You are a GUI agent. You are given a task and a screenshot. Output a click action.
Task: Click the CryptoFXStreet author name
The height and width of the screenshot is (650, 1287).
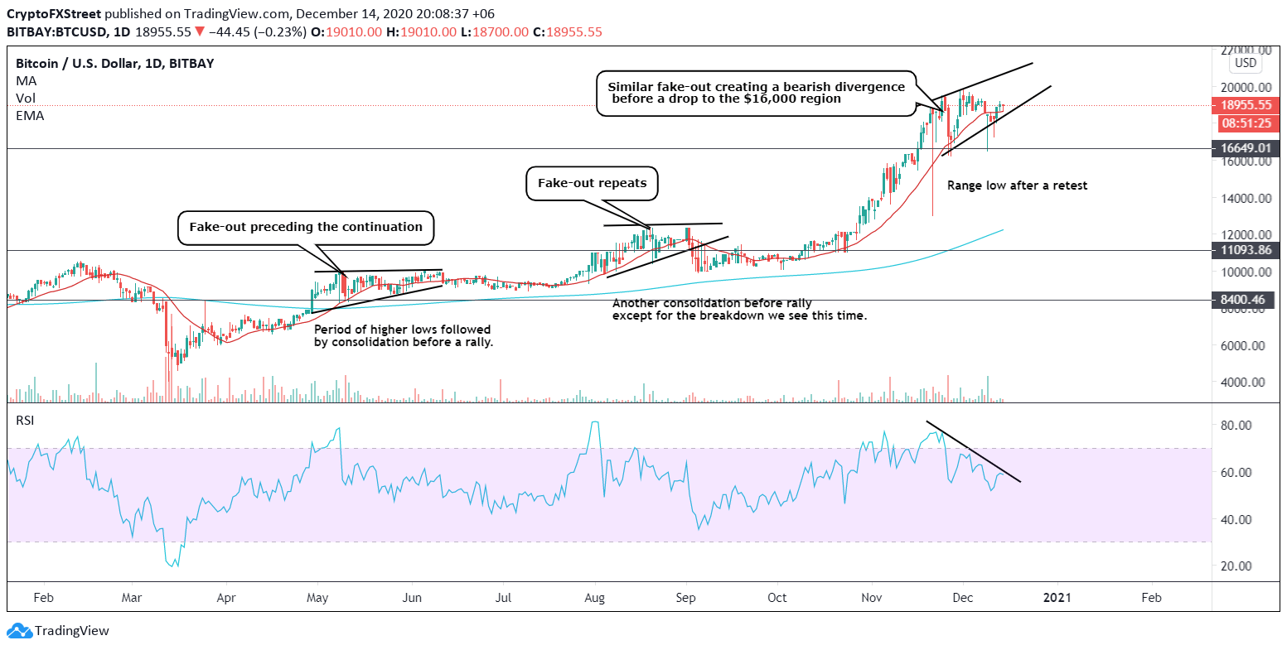coord(55,15)
